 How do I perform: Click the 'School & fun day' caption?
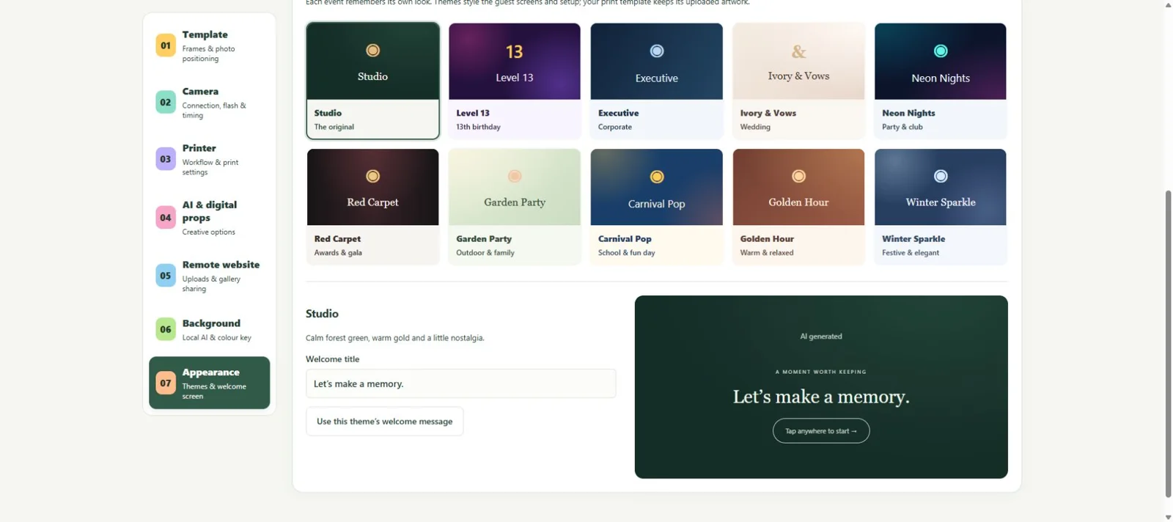pyautogui.click(x=627, y=253)
